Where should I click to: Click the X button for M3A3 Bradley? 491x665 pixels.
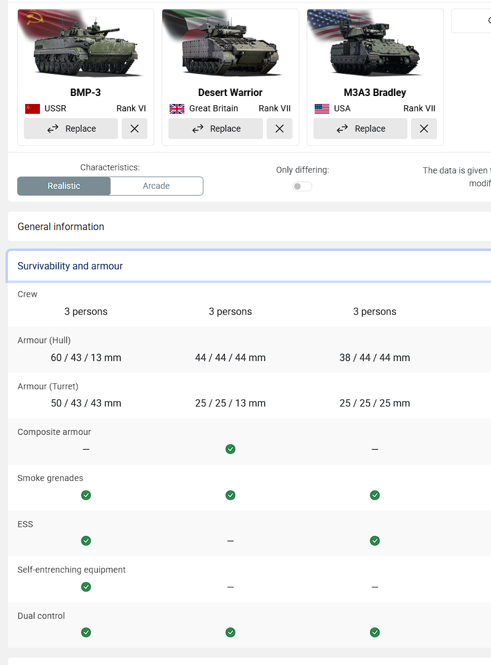click(x=424, y=129)
